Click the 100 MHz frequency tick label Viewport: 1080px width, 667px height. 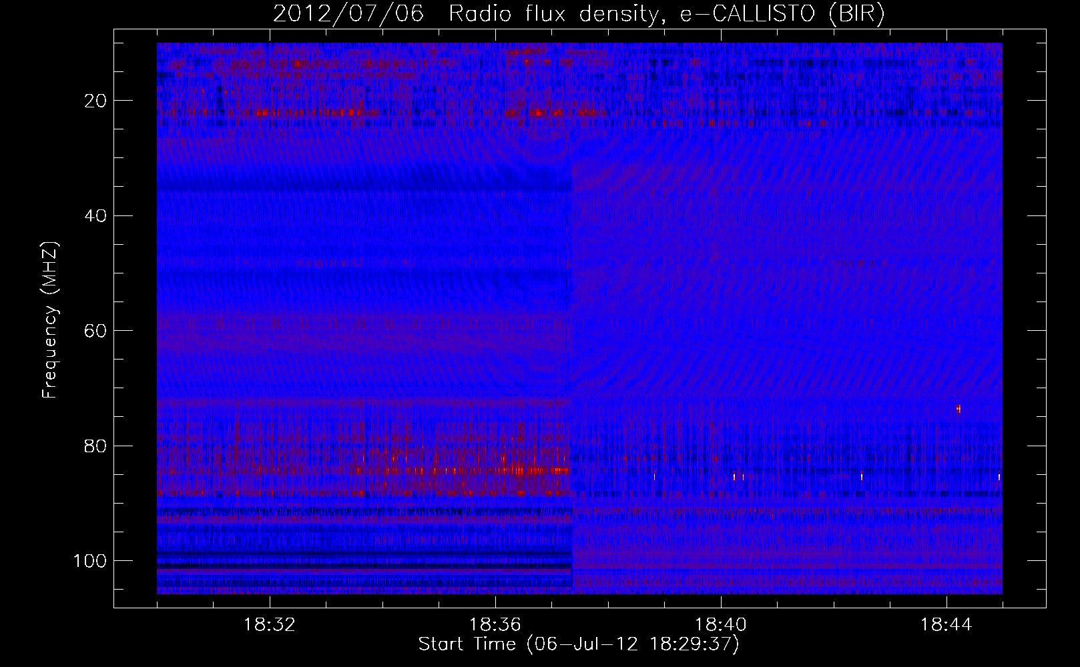point(90,561)
